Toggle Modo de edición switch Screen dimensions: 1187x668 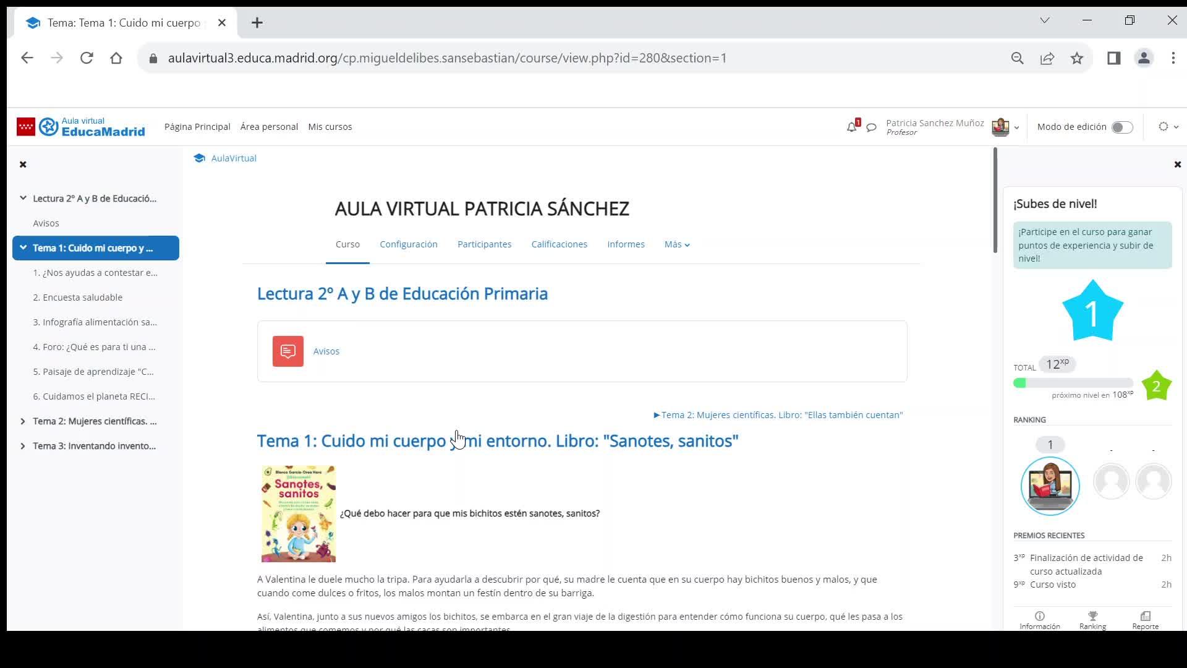click(1121, 127)
